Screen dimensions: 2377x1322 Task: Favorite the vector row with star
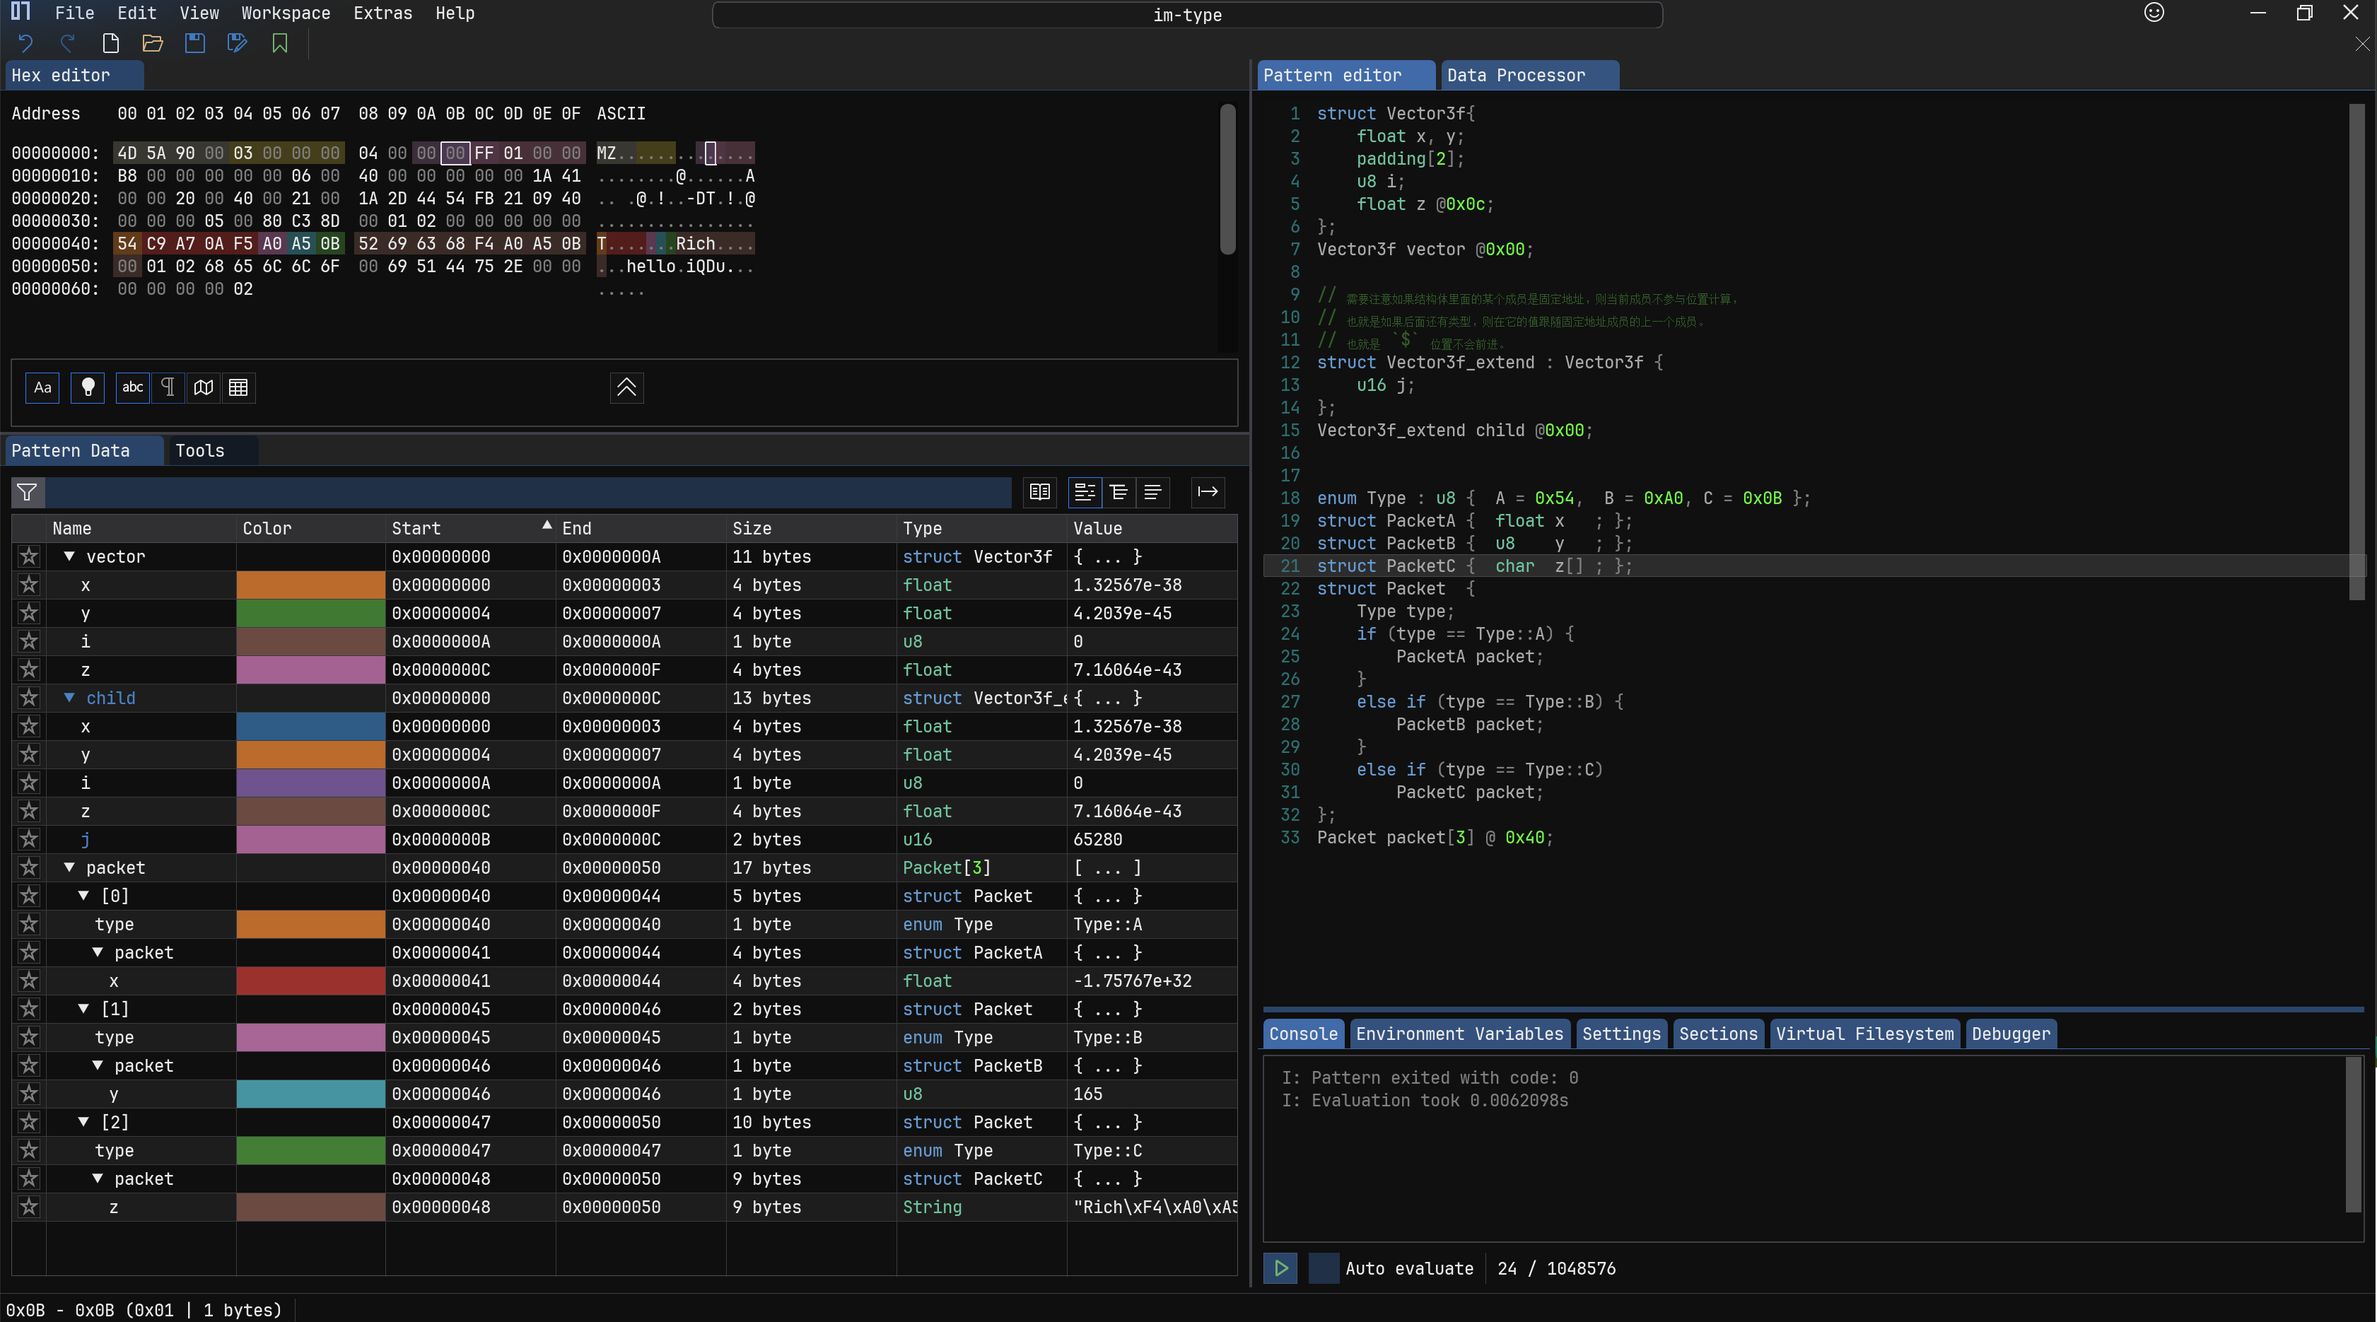coord(30,556)
